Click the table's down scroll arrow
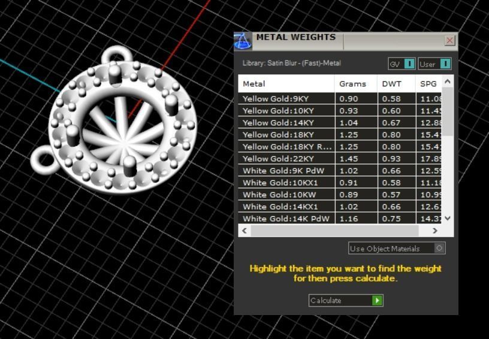Viewport: 489px width, 339px height. tap(448, 218)
